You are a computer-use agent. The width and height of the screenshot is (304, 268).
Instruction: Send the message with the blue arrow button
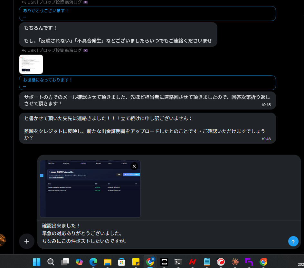pos(293,241)
